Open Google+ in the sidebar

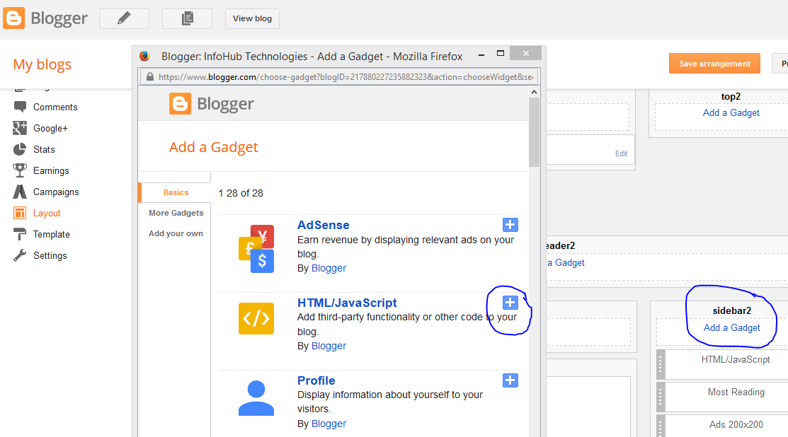coord(50,129)
